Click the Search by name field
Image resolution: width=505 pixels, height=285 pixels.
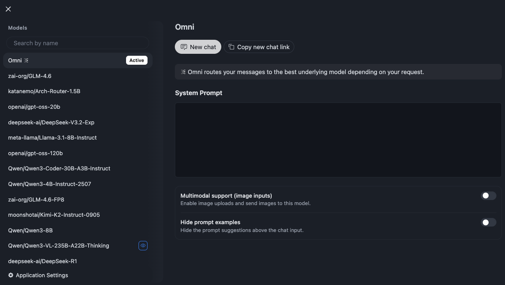click(78, 43)
